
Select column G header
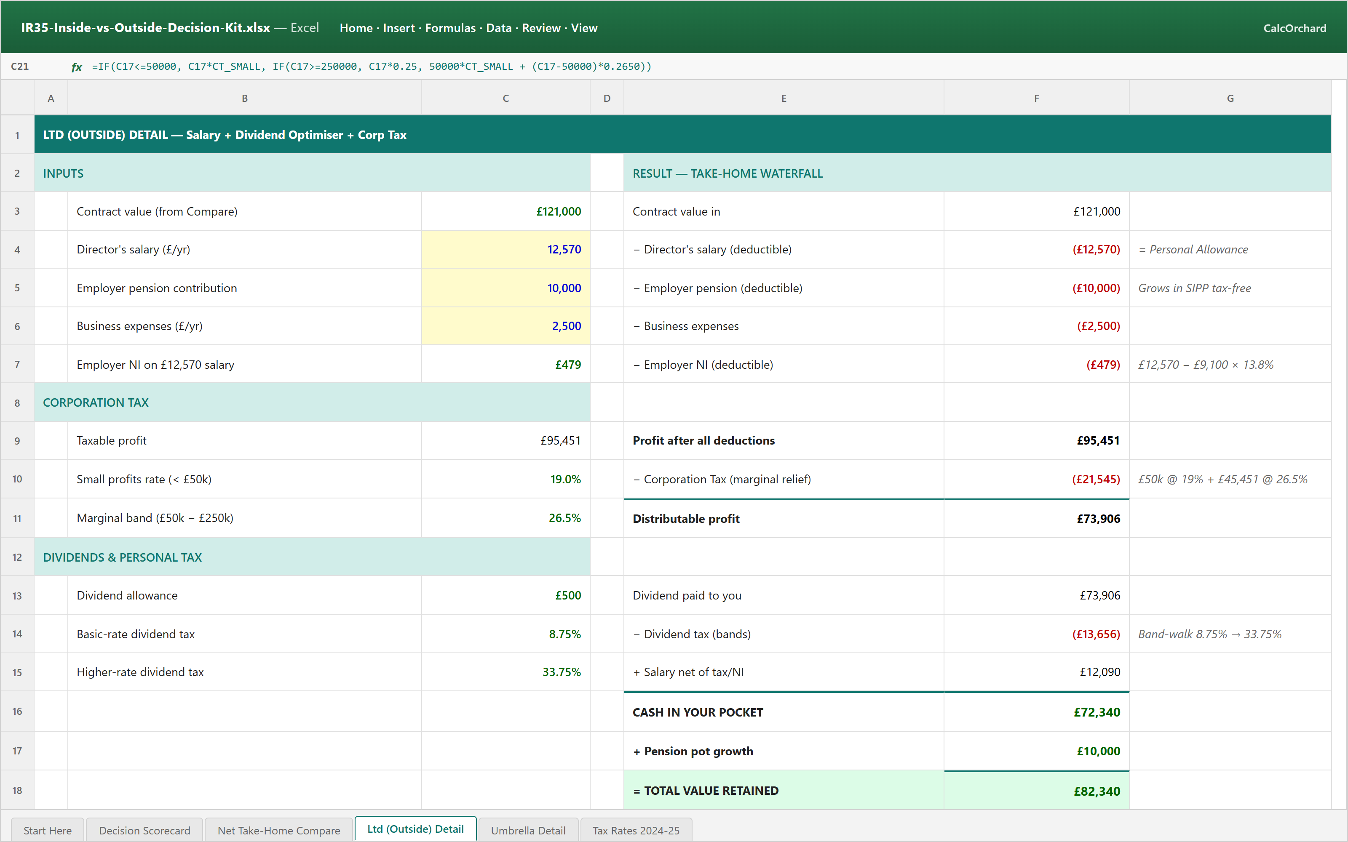[x=1230, y=98]
